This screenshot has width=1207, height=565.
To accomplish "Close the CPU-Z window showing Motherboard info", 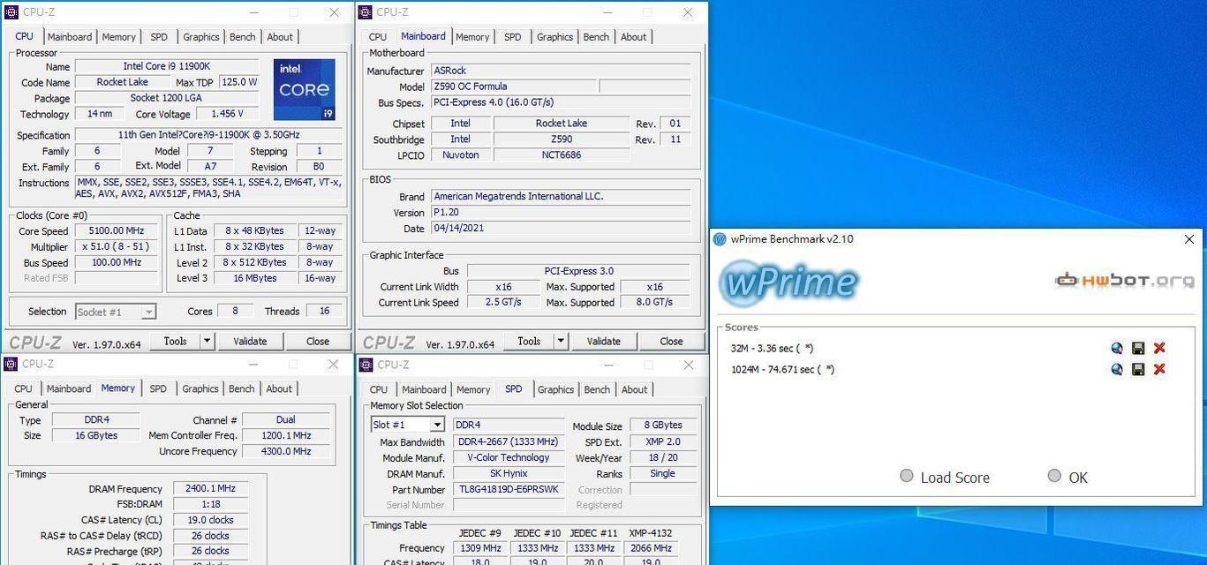I will [688, 12].
